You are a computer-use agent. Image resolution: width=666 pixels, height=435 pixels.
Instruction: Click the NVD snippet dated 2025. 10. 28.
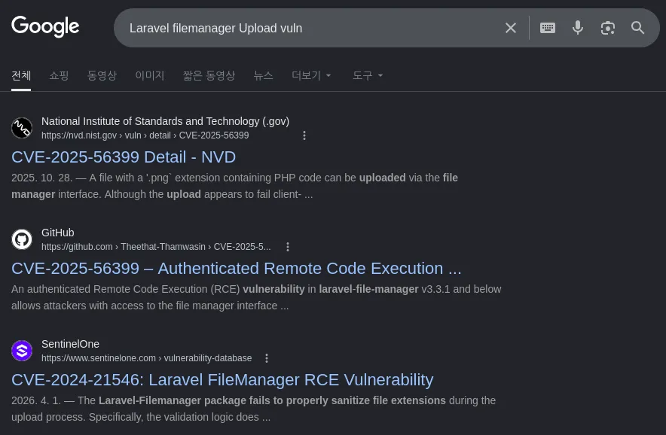234,186
